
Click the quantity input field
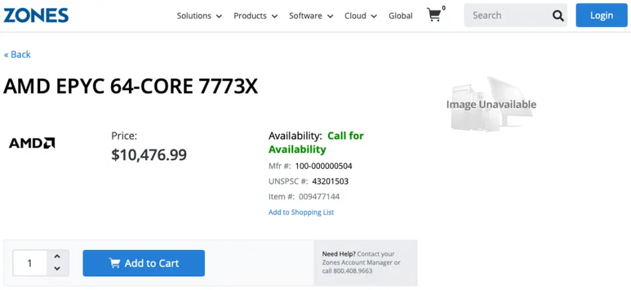(x=30, y=263)
